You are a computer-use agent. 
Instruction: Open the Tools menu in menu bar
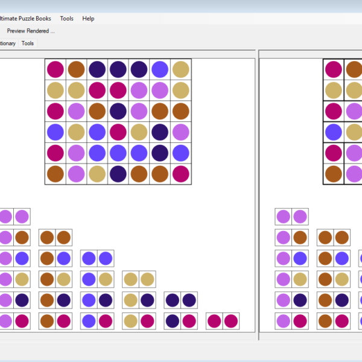(66, 19)
